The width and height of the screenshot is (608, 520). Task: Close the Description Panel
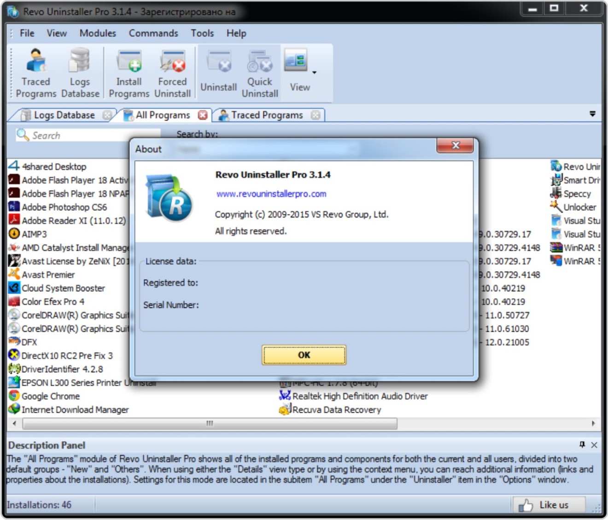[x=594, y=445]
